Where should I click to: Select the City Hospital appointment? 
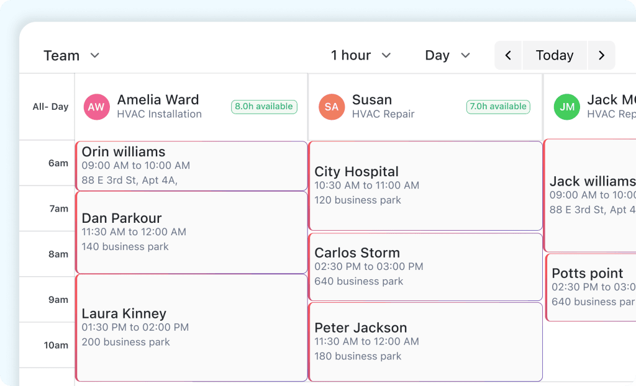point(425,185)
